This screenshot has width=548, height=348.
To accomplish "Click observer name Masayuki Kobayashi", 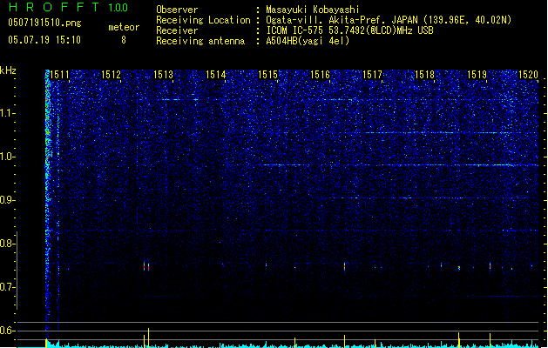I will pos(313,10).
